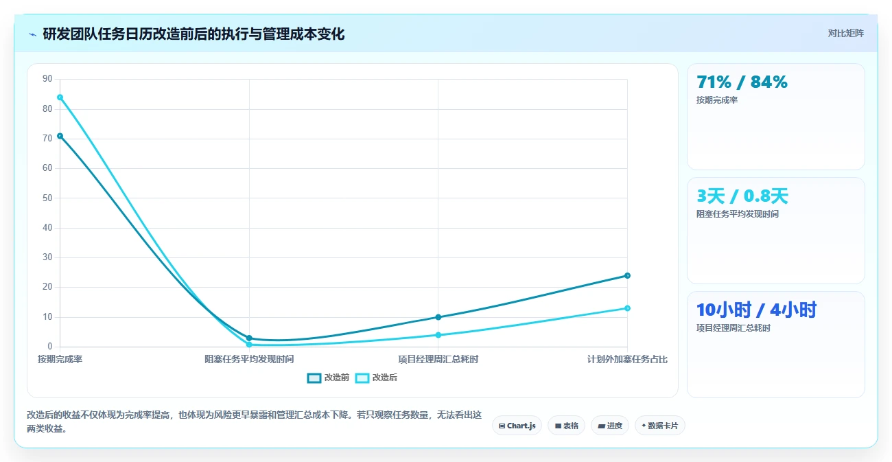892x462 pixels.
Task: Click the 改造前 legend color box
Action: 314,378
